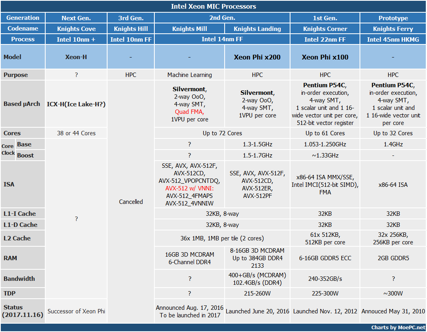This screenshot has width=427, height=332.
Task: Select the '~1.33GHz' boost clock cell
Action: (325, 155)
